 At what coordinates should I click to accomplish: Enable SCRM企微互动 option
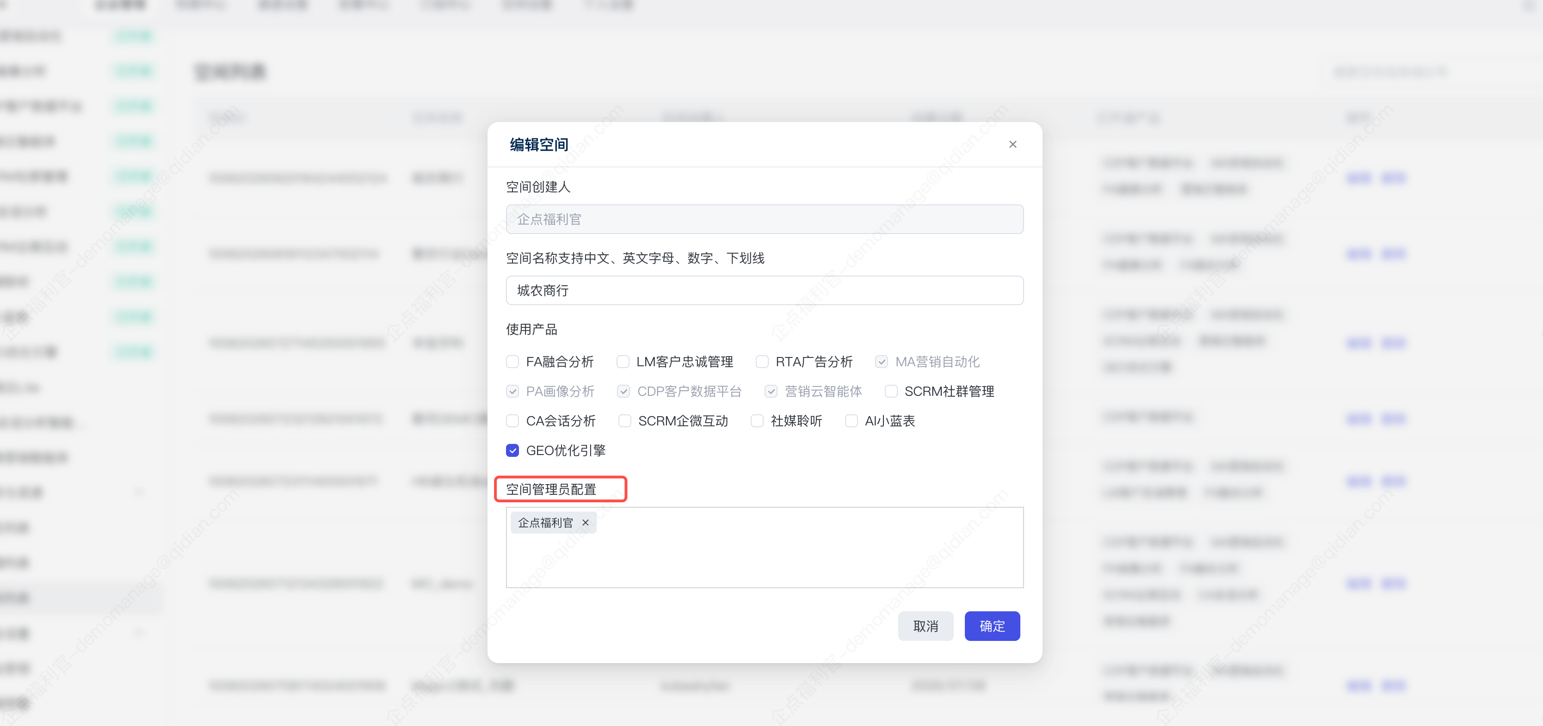624,420
